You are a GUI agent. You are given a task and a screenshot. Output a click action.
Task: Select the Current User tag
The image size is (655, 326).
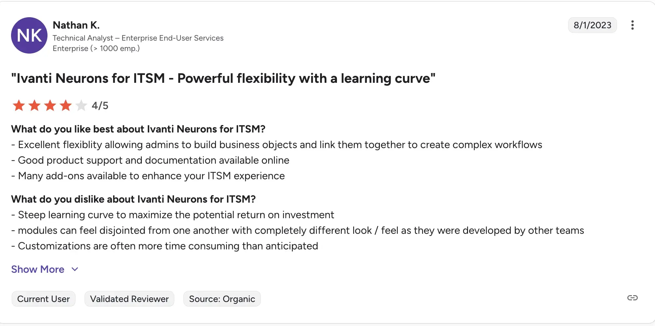click(x=44, y=299)
